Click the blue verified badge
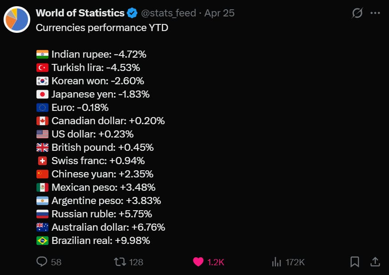 [x=132, y=13]
